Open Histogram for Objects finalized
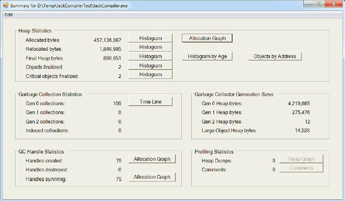The height and width of the screenshot is (201, 345). [x=150, y=65]
